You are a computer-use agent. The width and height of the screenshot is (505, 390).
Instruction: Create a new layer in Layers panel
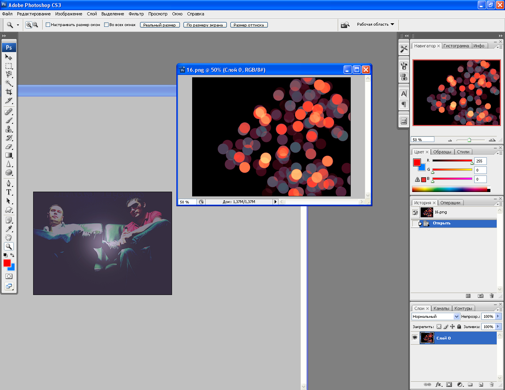[481, 384]
